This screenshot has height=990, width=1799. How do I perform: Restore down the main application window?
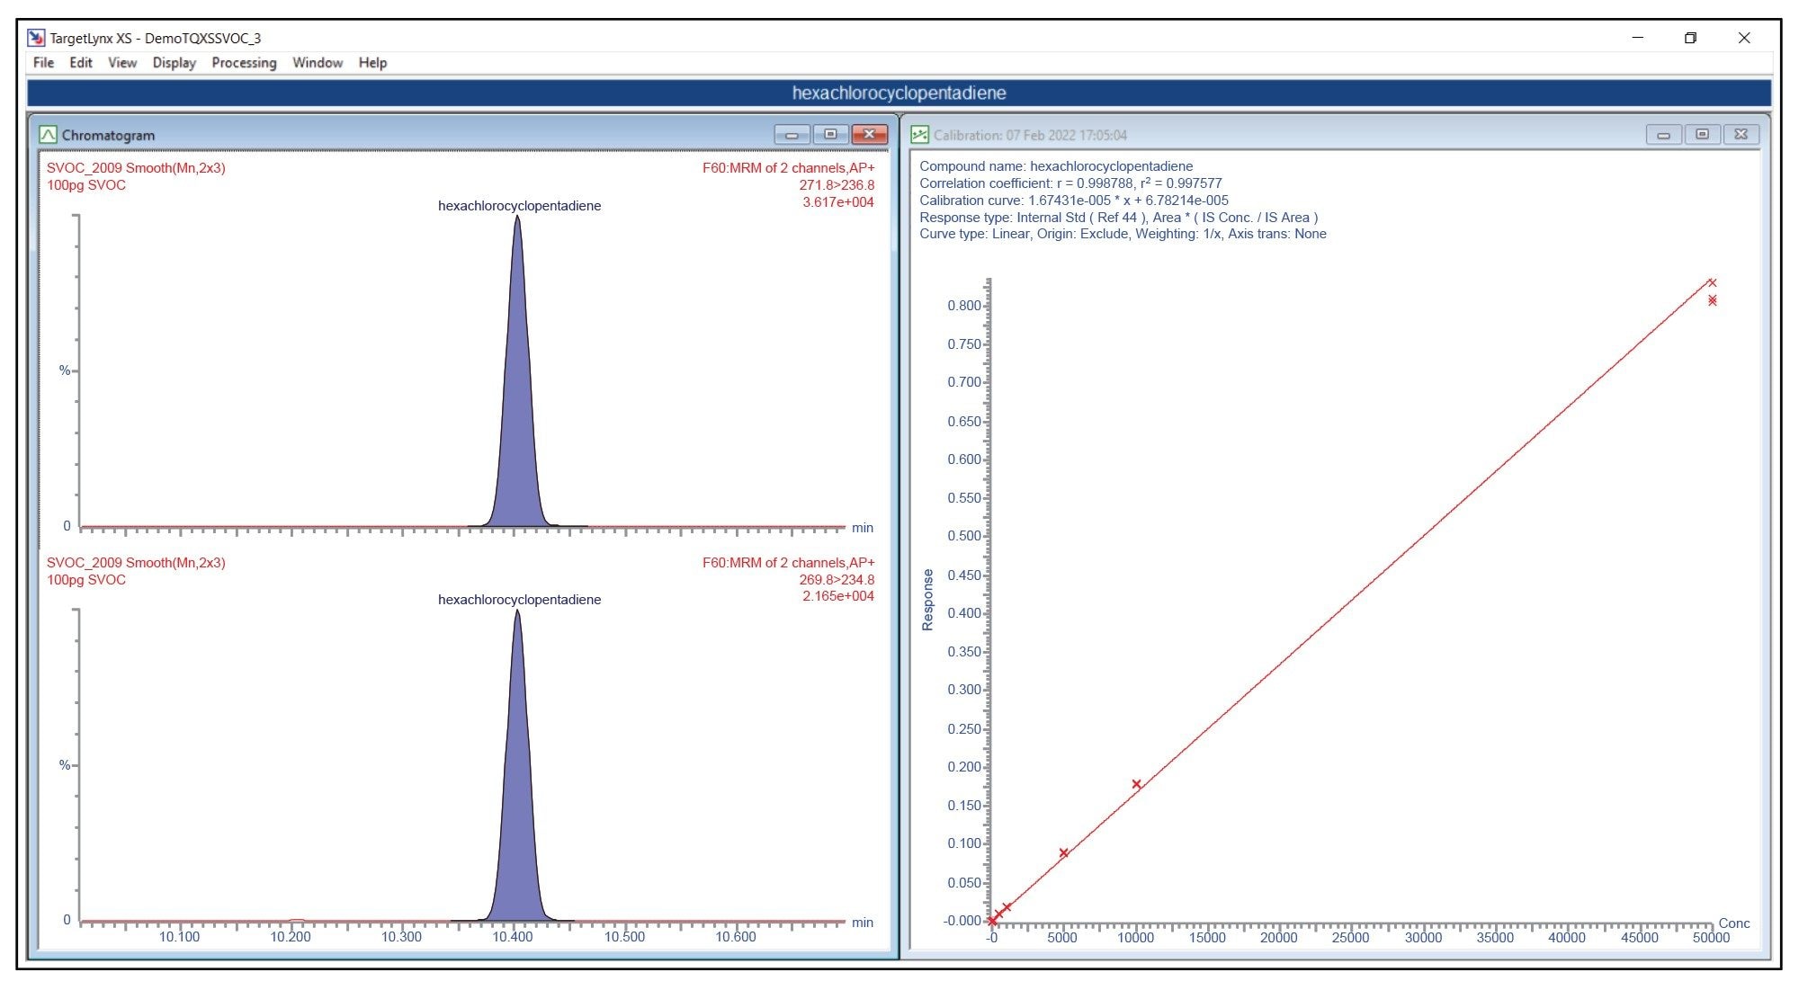(1690, 38)
